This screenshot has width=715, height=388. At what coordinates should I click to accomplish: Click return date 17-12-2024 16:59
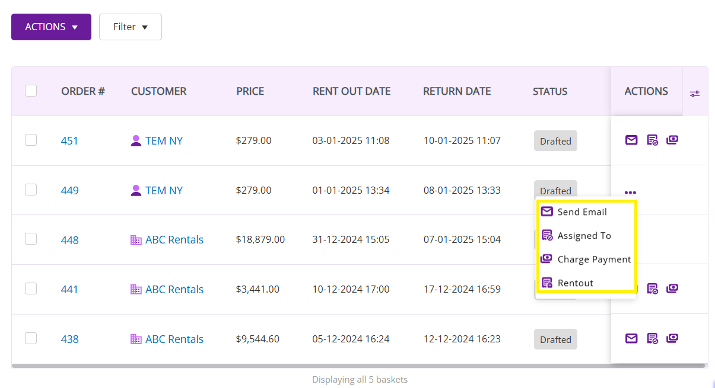(462, 289)
